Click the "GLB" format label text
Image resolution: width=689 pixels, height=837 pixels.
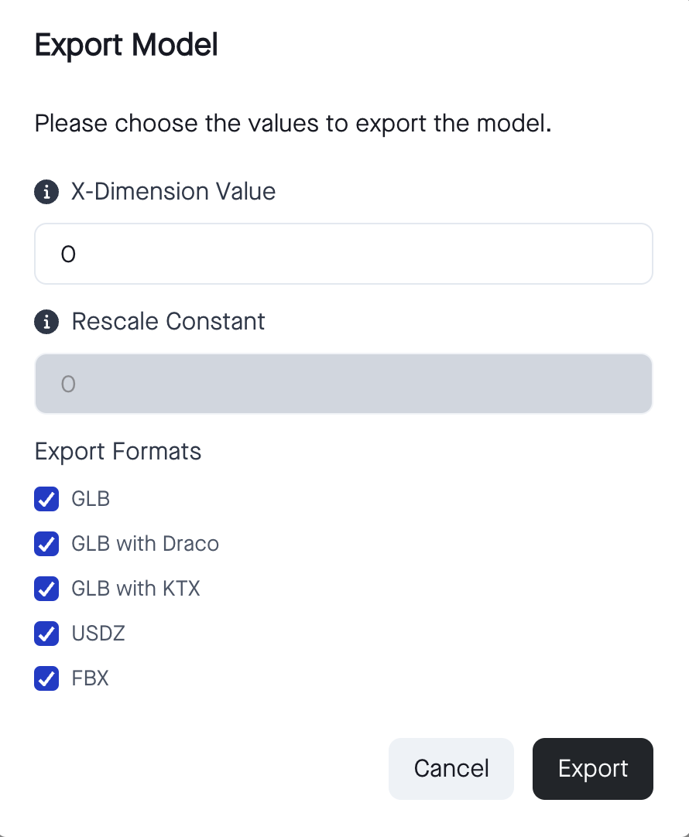click(x=91, y=499)
